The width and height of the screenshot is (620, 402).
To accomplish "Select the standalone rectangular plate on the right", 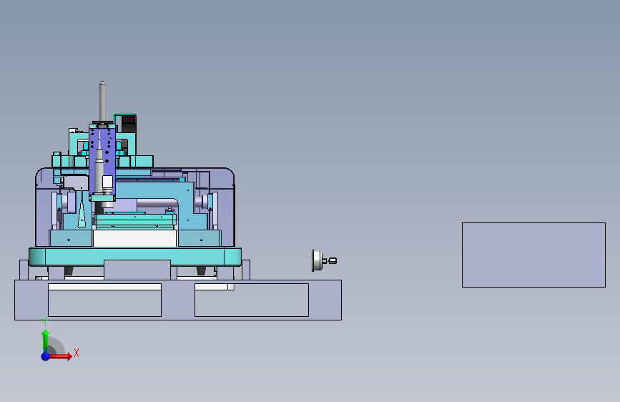I will tap(533, 255).
